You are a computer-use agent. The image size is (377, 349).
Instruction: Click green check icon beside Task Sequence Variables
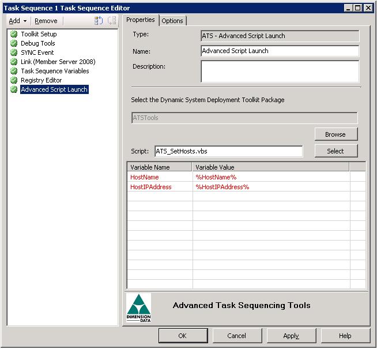14,71
